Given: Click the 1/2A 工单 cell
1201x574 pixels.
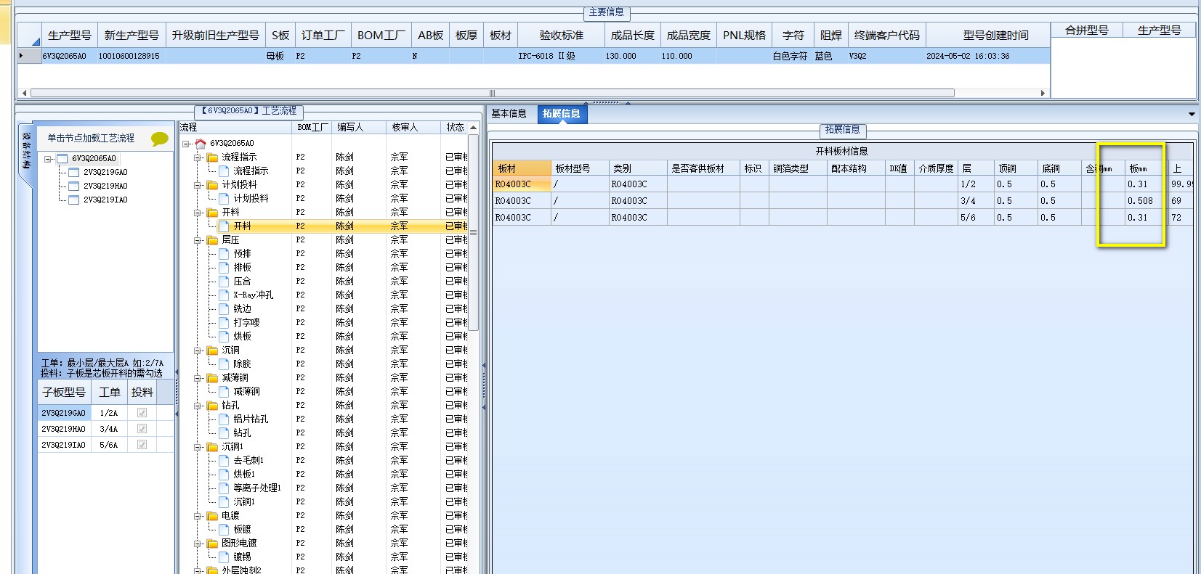Looking at the screenshot, I should click(x=108, y=412).
